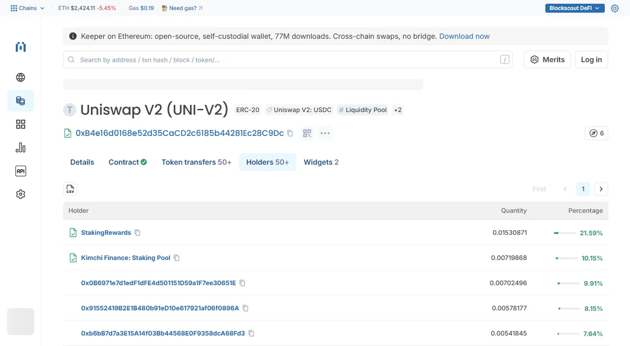Image resolution: width=630 pixels, height=346 pixels.
Task: Click quantity 0.00719868
Action: point(509,258)
